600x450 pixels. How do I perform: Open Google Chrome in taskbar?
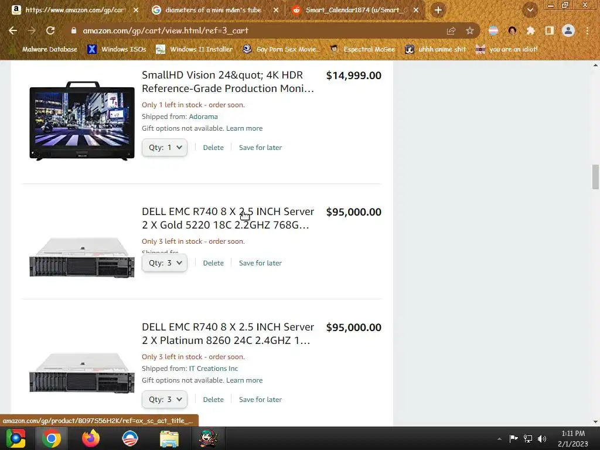[x=52, y=438]
